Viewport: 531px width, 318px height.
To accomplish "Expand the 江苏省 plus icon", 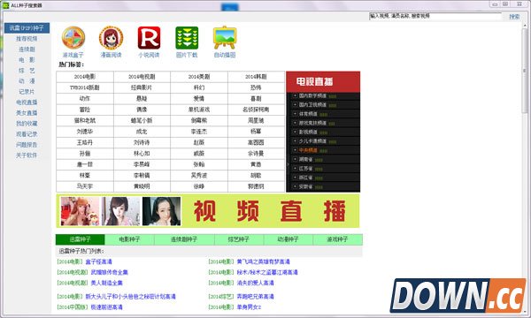I will pyautogui.click(x=295, y=169).
